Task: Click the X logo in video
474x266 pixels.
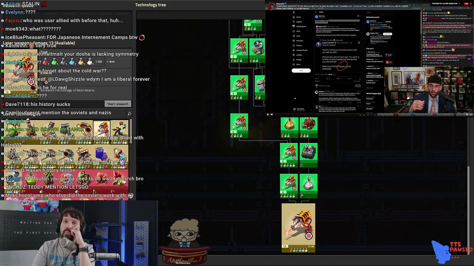Action: (x=294, y=12)
